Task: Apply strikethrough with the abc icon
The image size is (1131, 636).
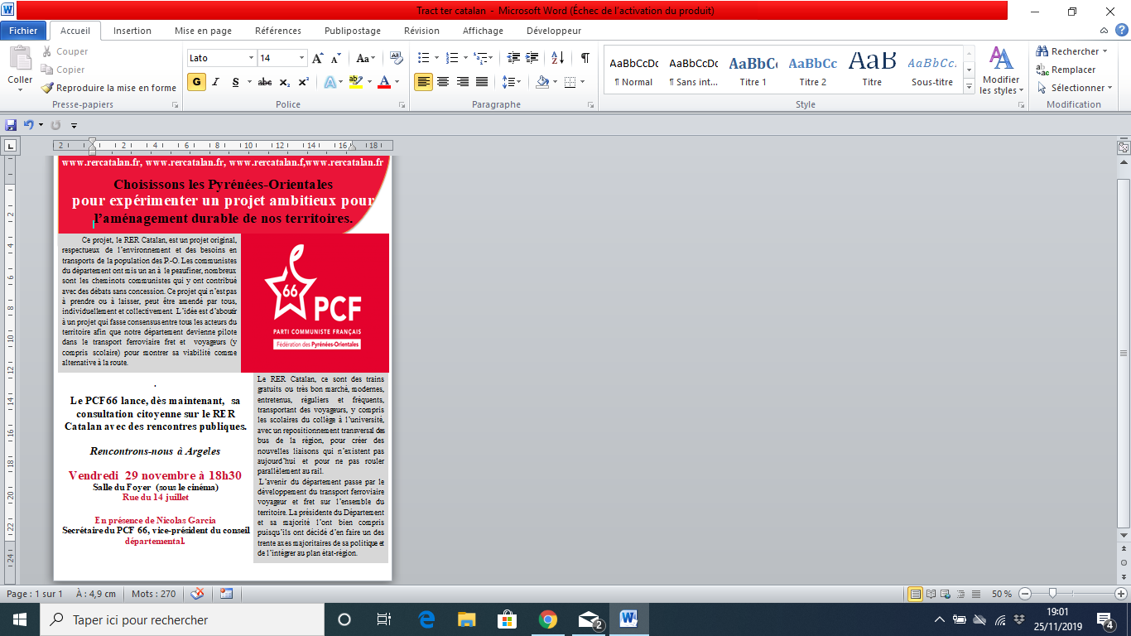Action: (x=265, y=82)
